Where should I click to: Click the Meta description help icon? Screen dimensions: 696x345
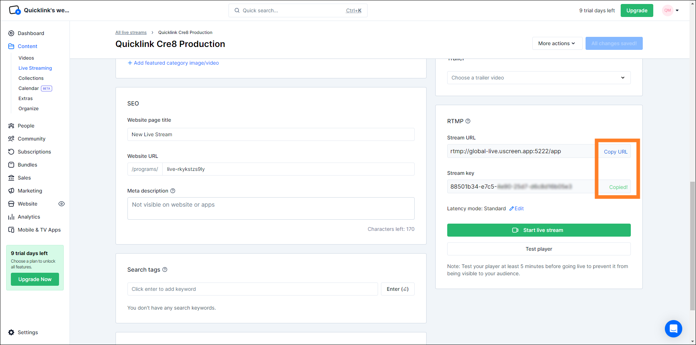click(x=173, y=191)
